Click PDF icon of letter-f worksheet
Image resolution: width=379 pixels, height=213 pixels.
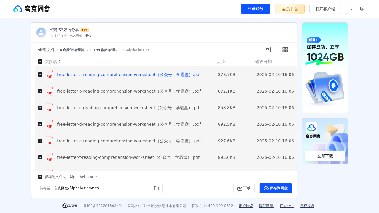coord(49,157)
